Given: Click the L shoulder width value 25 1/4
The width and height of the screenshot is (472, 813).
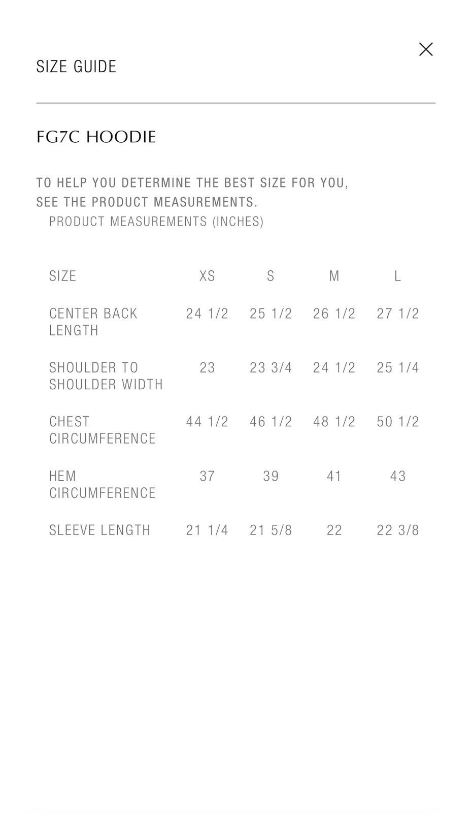Looking at the screenshot, I should tap(398, 367).
